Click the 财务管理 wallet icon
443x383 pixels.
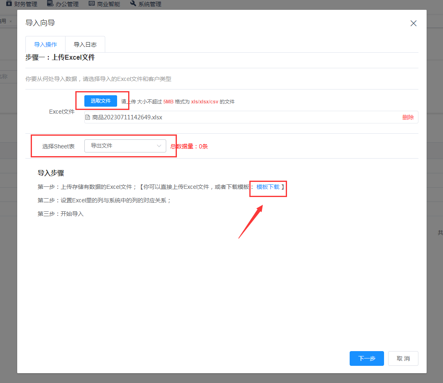tap(9, 4)
